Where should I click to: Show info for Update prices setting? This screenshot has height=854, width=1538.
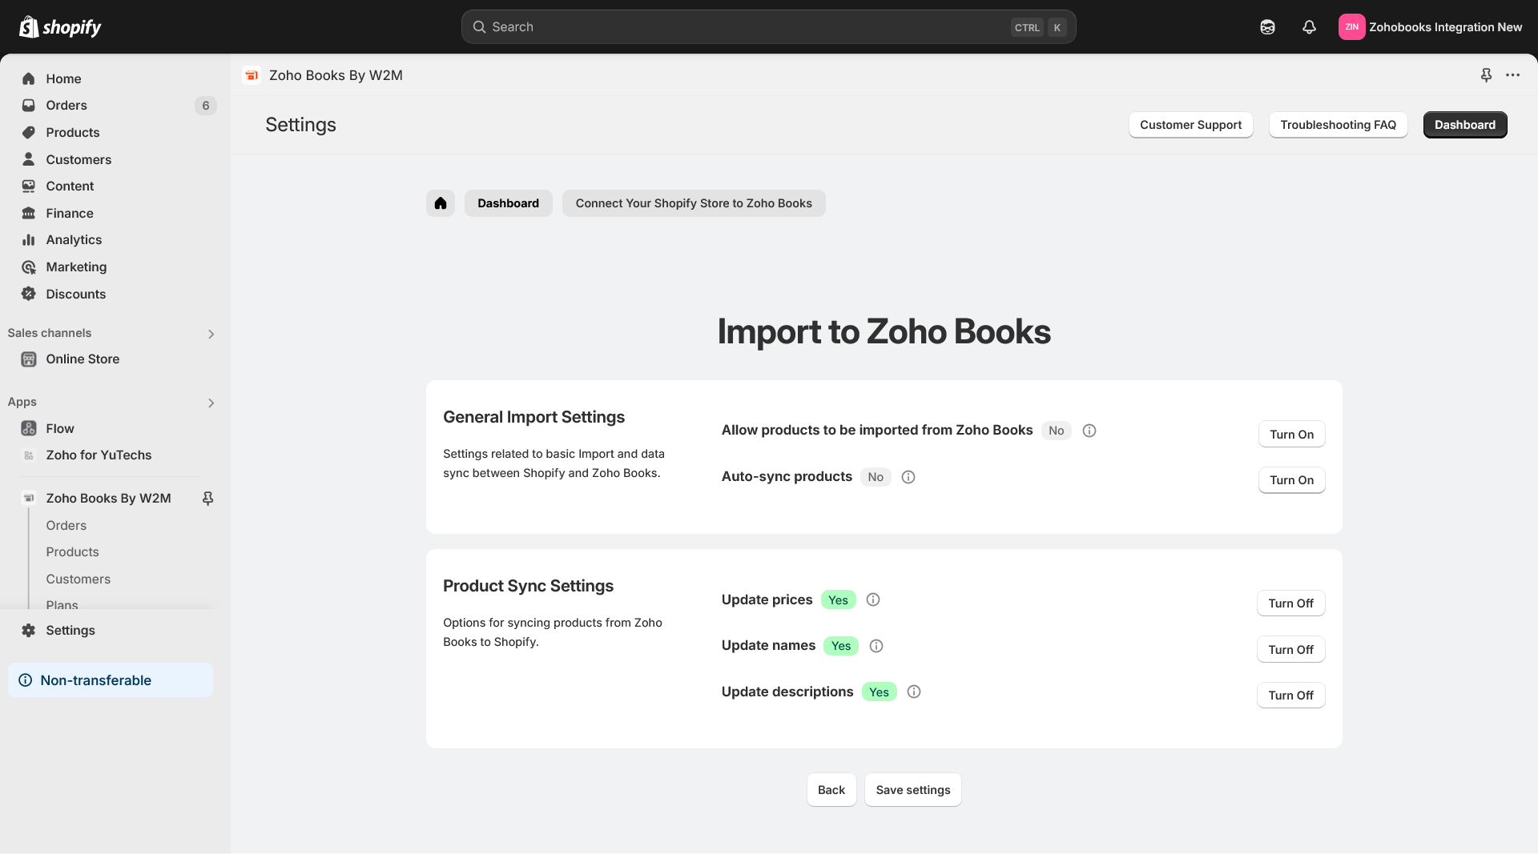tap(873, 599)
